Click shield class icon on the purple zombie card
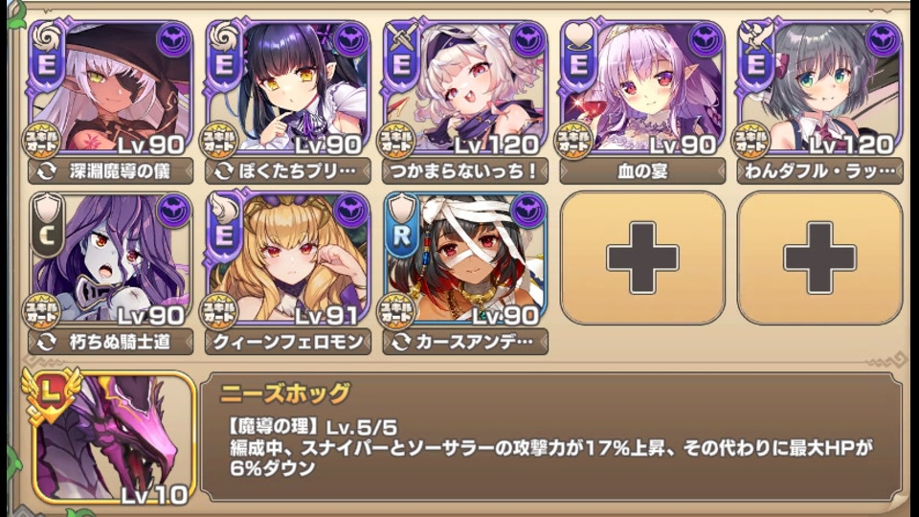 [x=48, y=207]
